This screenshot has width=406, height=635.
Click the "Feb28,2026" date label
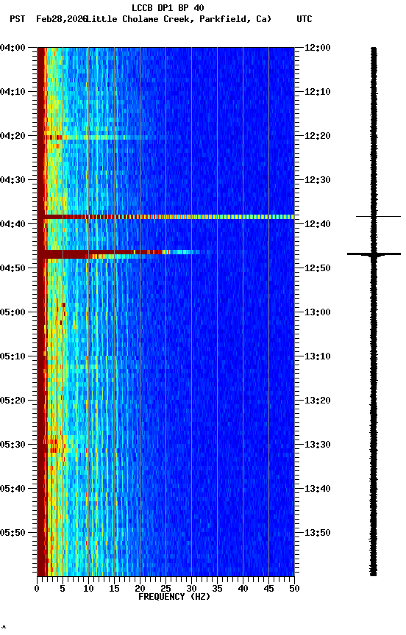(x=62, y=19)
